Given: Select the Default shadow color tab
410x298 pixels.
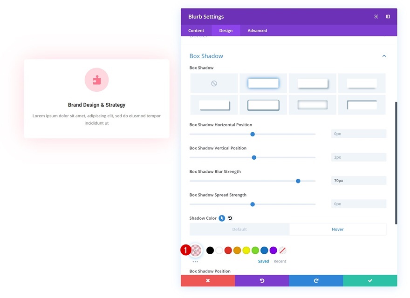Looking at the screenshot, I should point(239,229).
